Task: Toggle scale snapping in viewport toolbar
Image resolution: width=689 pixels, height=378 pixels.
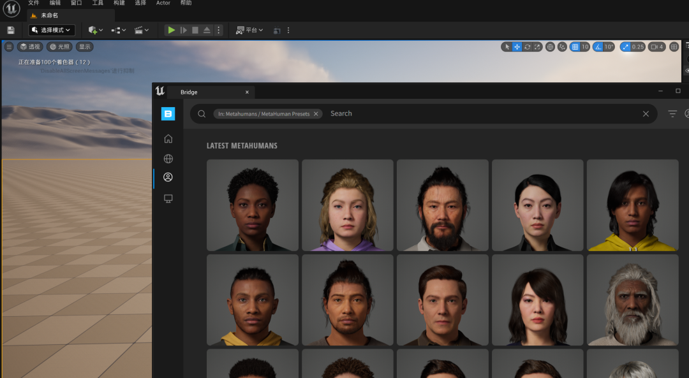Action: click(x=625, y=47)
